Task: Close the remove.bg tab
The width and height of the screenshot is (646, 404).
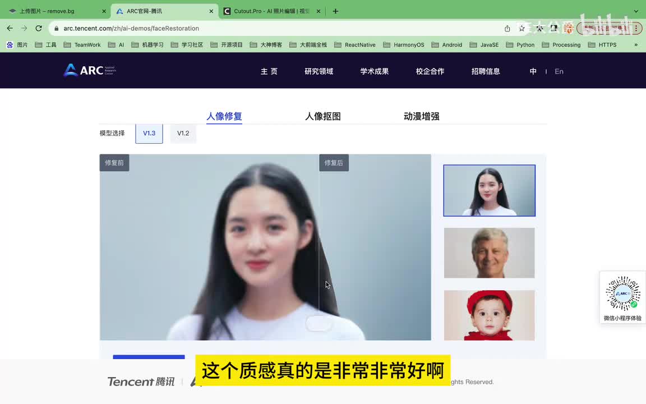Action: (x=104, y=11)
